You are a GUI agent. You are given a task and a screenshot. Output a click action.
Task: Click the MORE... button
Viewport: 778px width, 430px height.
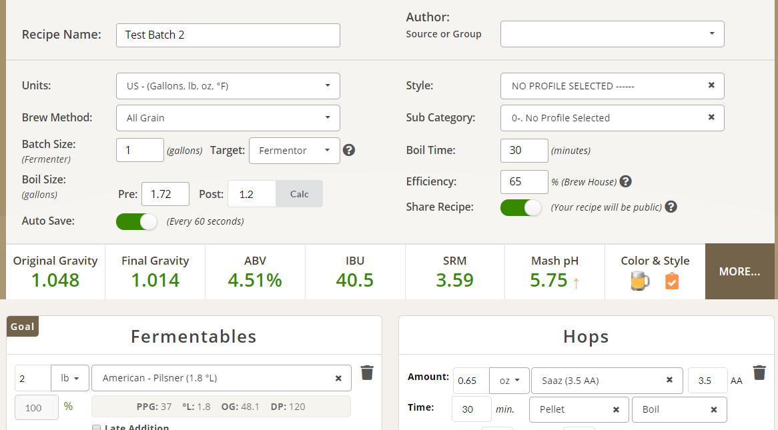739,271
